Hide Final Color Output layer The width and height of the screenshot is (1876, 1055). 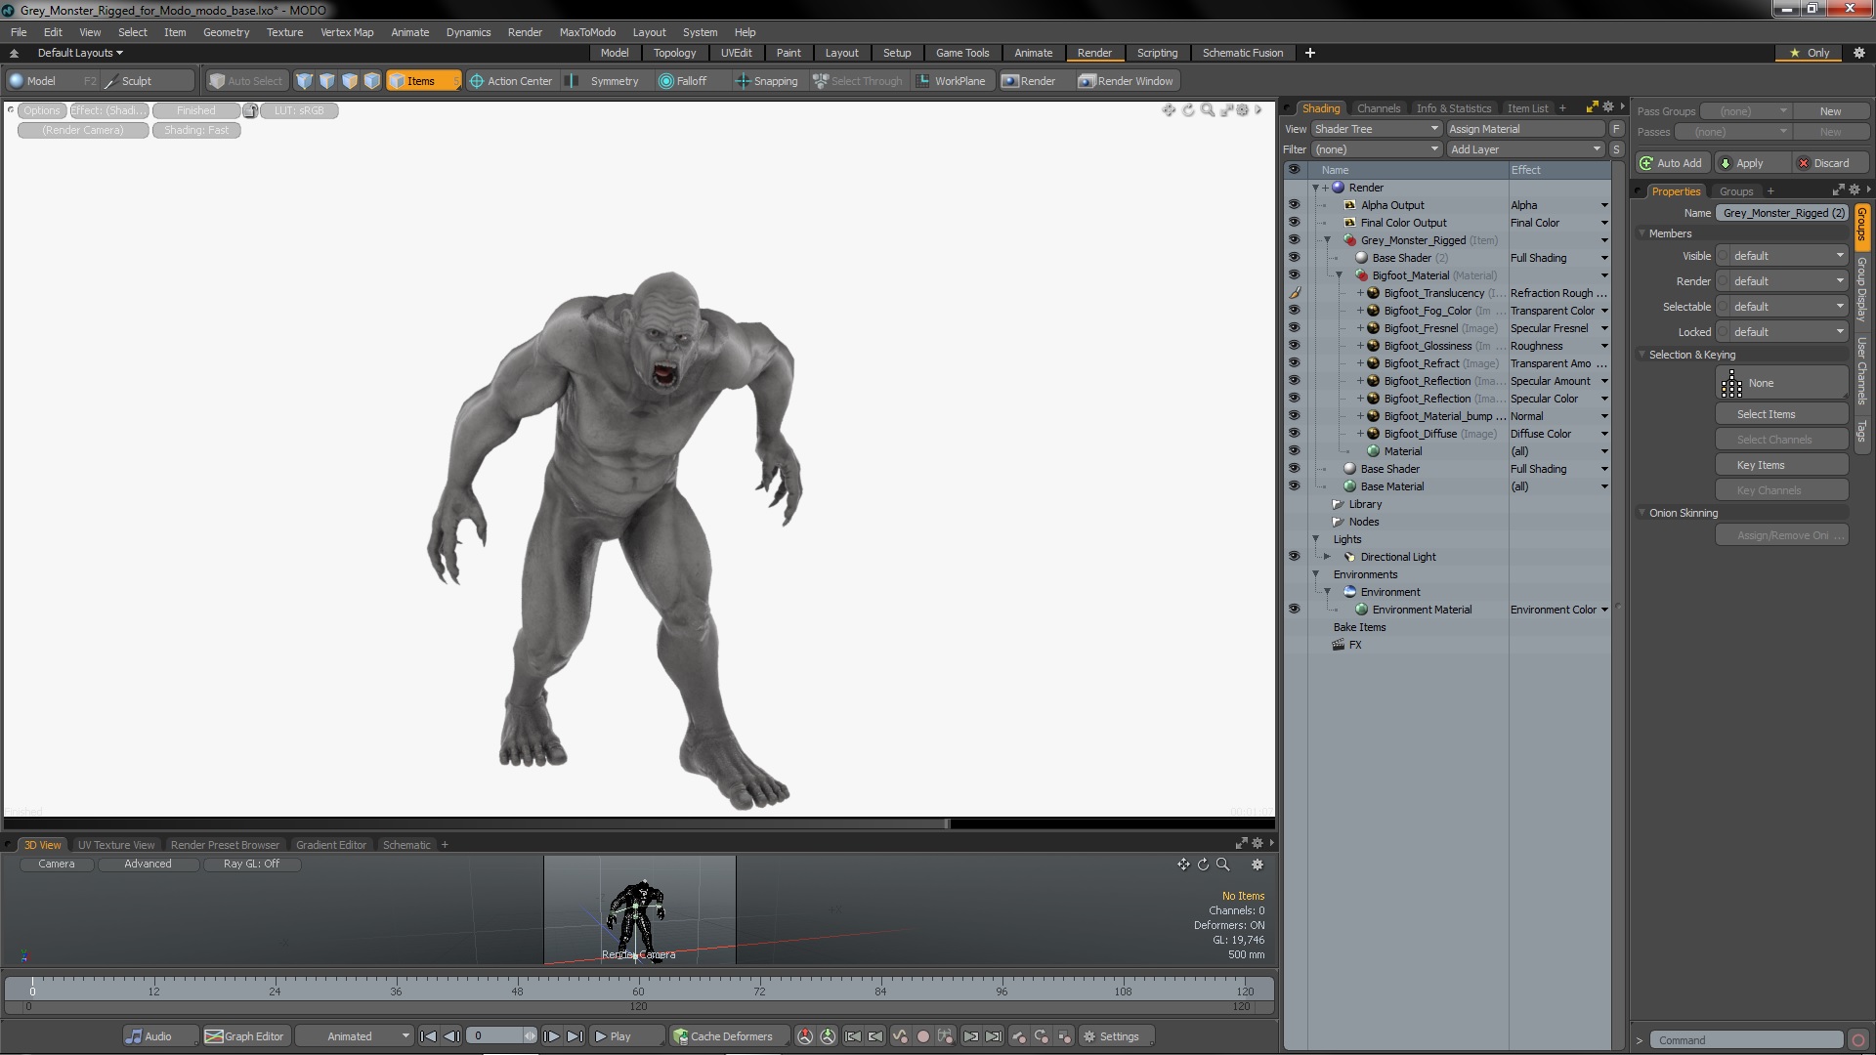point(1294,223)
